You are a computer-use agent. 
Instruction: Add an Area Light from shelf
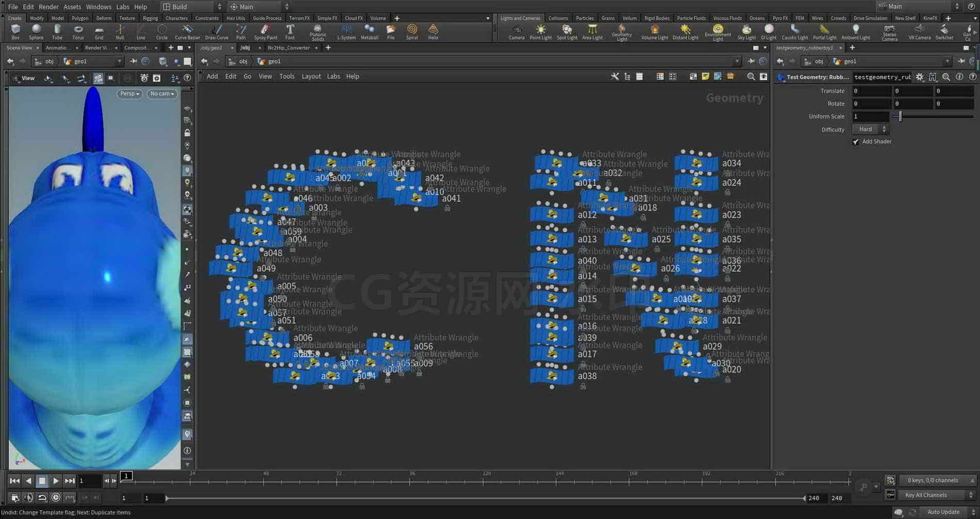[592, 31]
